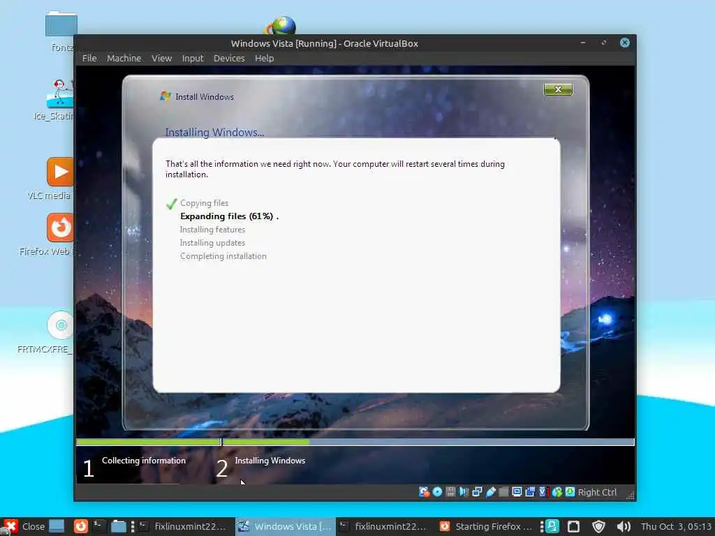Click the show desktop icon in taskbar
This screenshot has width=715, height=536.
pos(57,526)
